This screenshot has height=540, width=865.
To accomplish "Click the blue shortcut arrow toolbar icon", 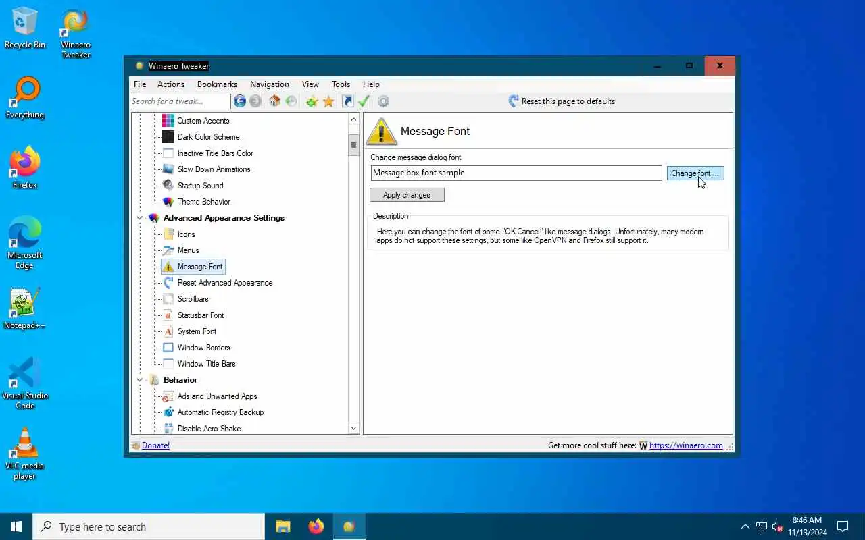I will (x=347, y=101).
